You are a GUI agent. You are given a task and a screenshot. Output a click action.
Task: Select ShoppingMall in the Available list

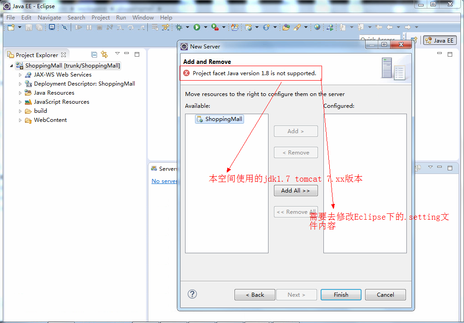pyautogui.click(x=220, y=119)
